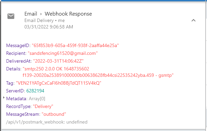The height and width of the screenshot is (131, 207).
Task: Click the breadcrumb separator arrow
Action: pyautogui.click(x=41, y=14)
